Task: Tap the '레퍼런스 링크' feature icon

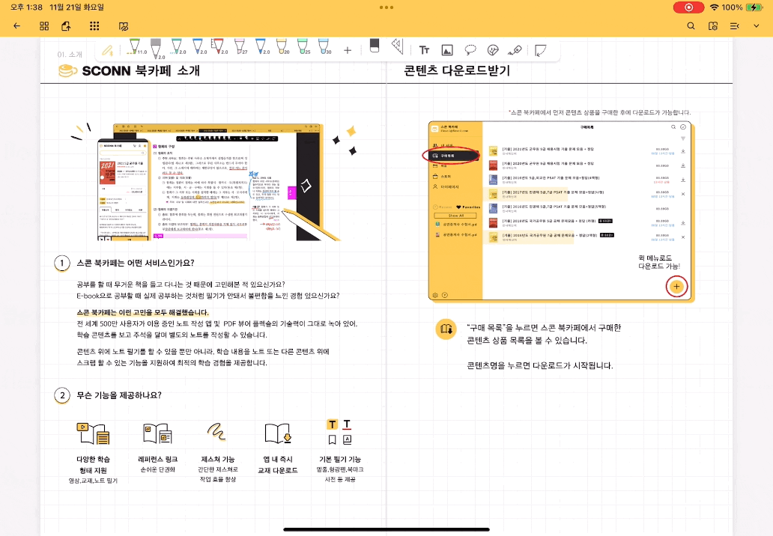Action: click(x=157, y=433)
